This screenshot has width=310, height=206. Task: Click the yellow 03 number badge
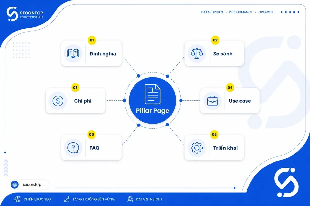click(75, 87)
